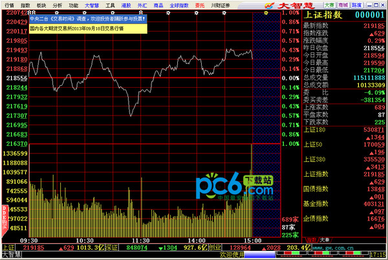
Task: Switch to the 指数 tab at the panel bottom
Action: click(x=311, y=240)
